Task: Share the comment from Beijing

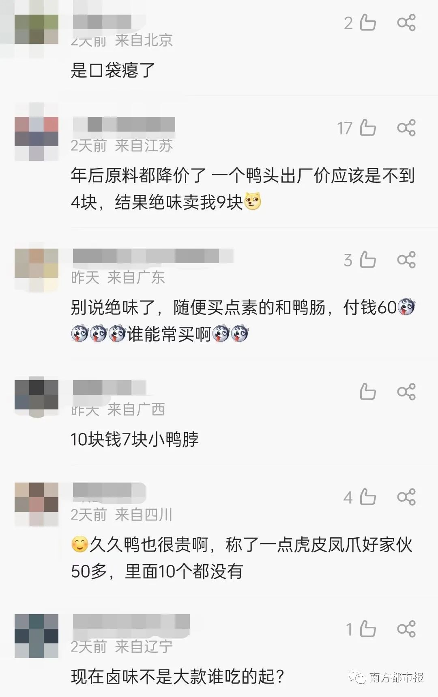Action: coord(406,23)
